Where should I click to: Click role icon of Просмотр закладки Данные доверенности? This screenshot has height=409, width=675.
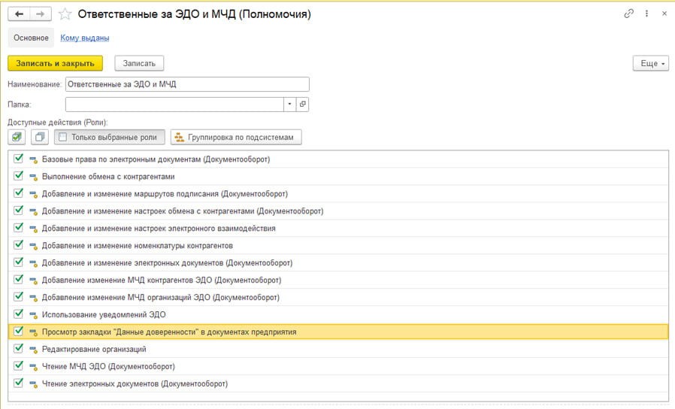click(33, 332)
